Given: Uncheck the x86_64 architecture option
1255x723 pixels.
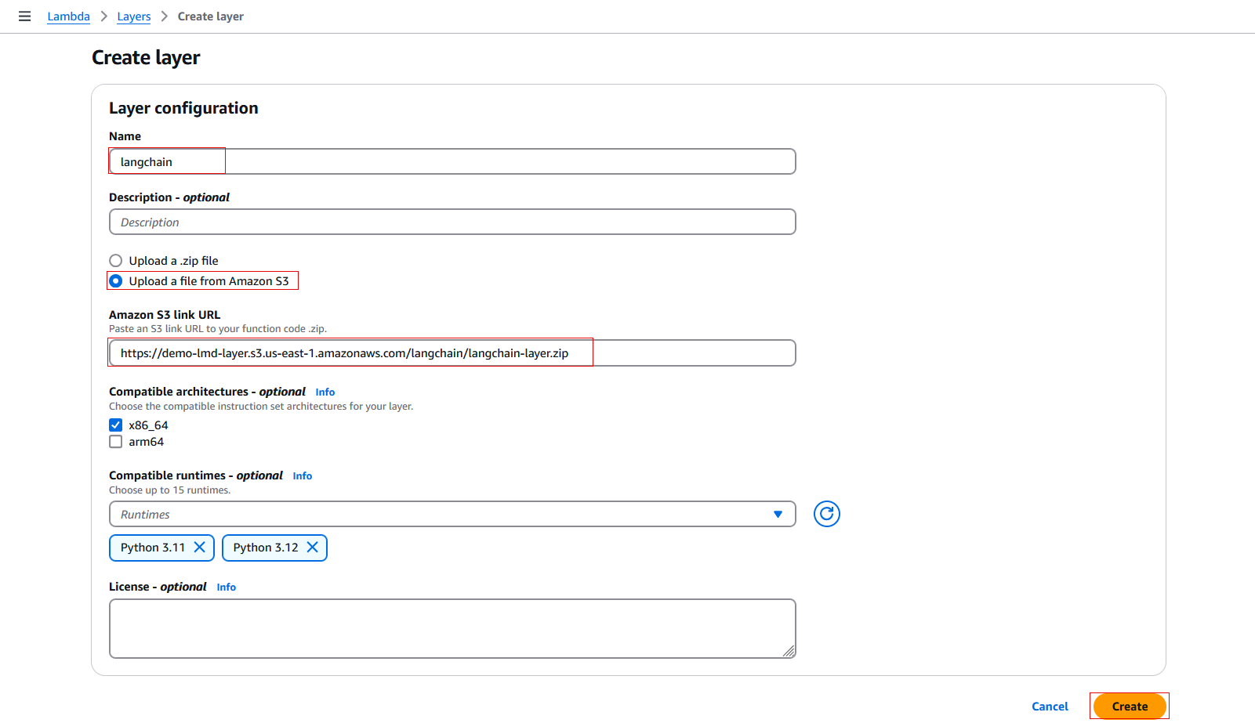Looking at the screenshot, I should pos(115,425).
